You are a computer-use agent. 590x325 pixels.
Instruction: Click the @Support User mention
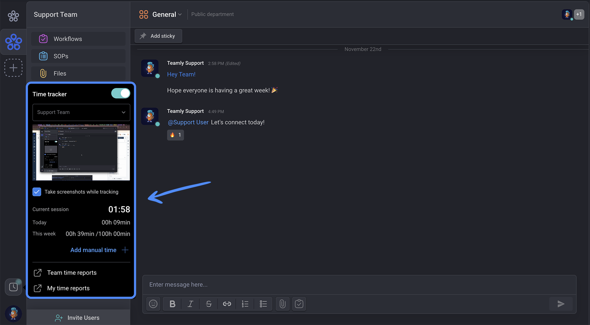tap(188, 122)
